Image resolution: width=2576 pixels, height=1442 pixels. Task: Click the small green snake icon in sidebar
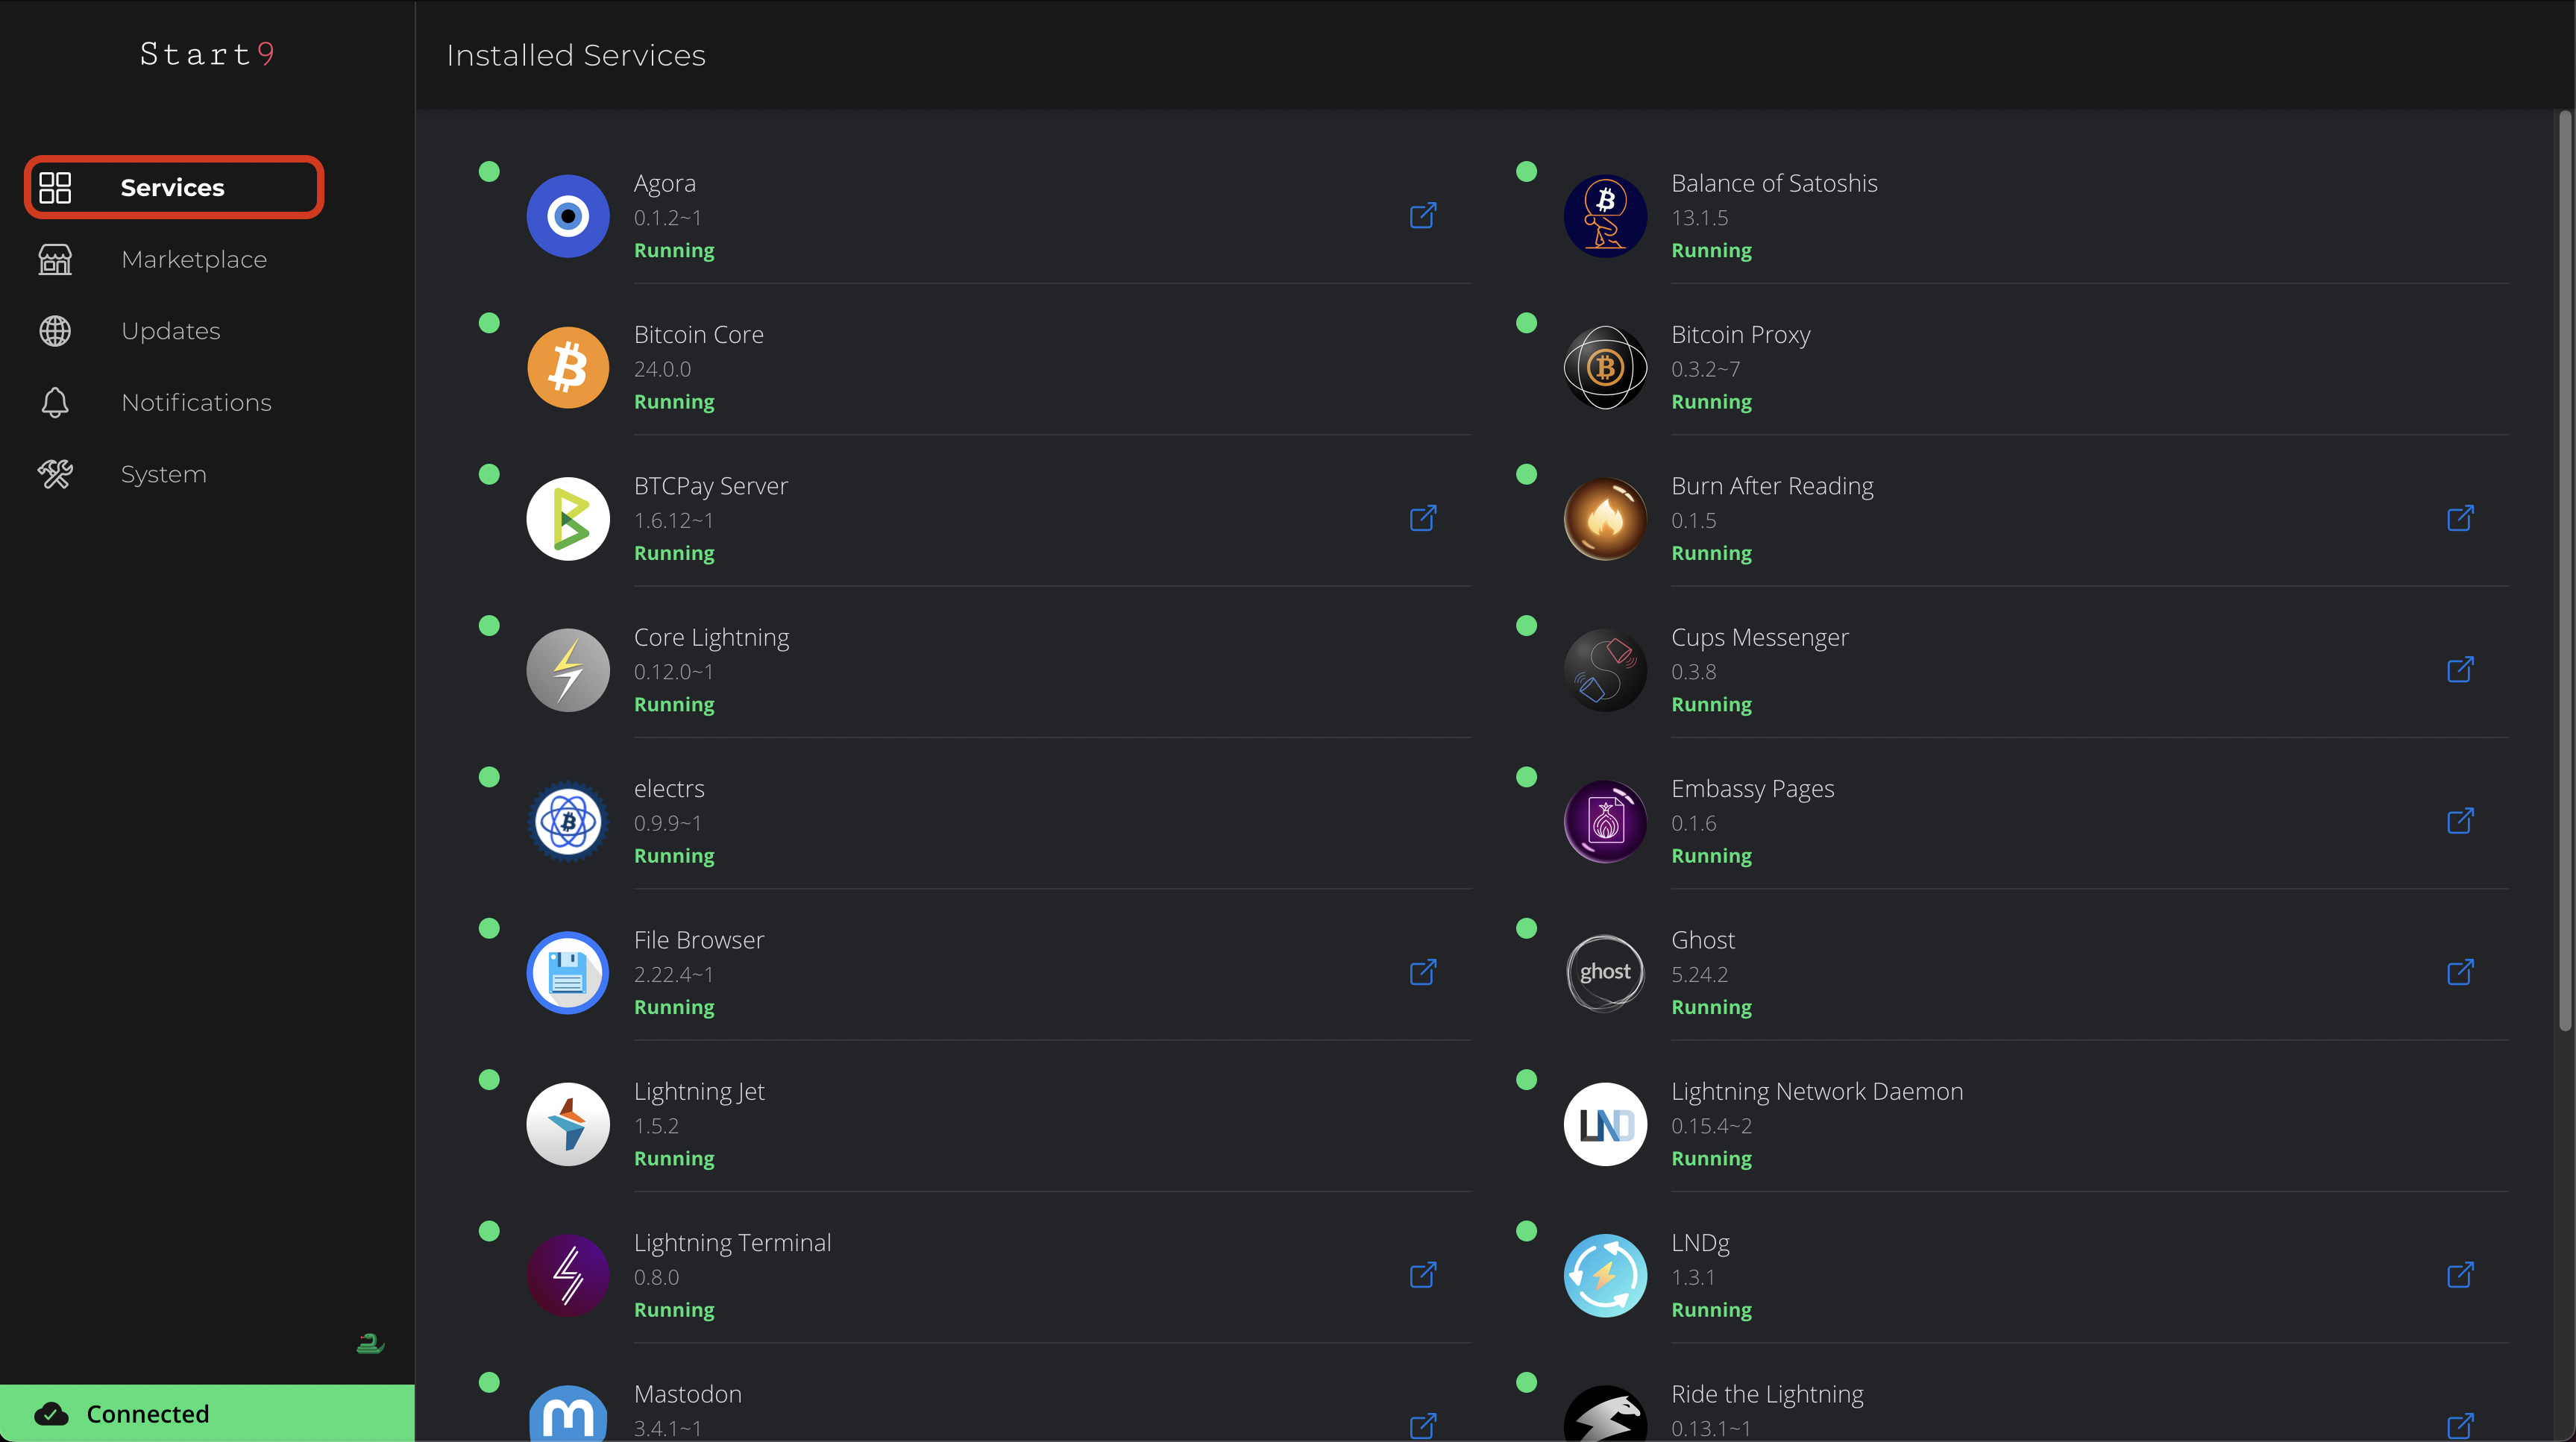(x=370, y=1343)
